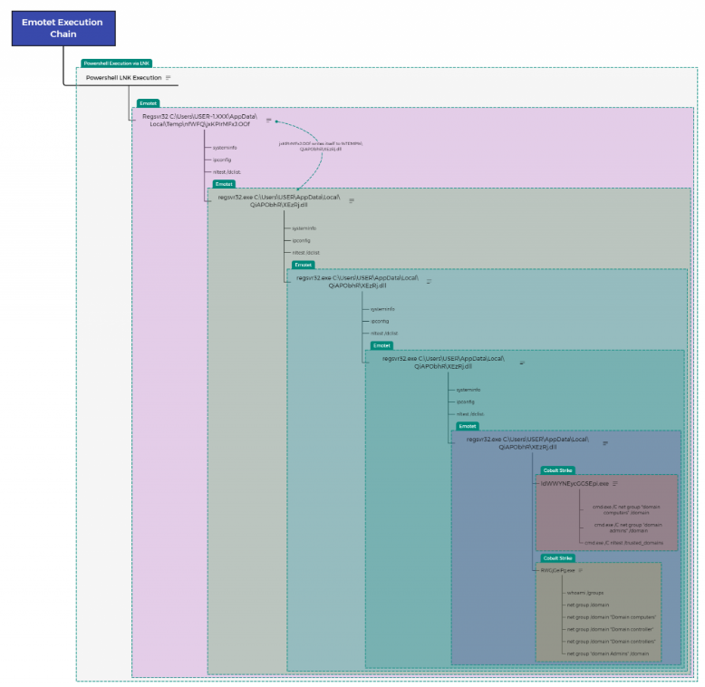Select cmd.exe /C nltest /trusted_domains node

[x=624, y=543]
